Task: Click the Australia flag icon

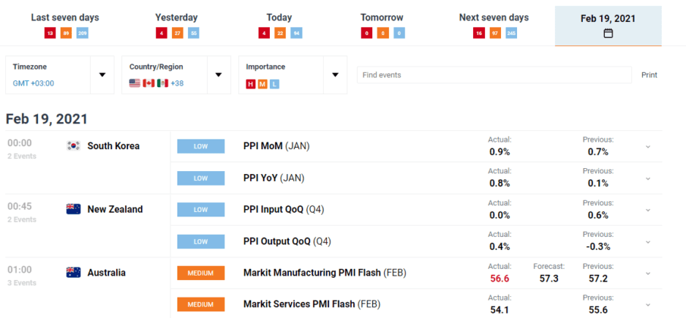Action: [74, 273]
